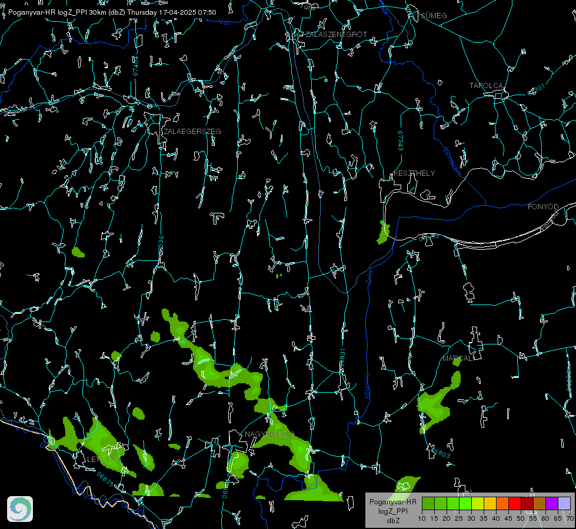Select the 65-70 dBZ lavender legend swatch
The height and width of the screenshot is (529, 576).
click(x=564, y=503)
